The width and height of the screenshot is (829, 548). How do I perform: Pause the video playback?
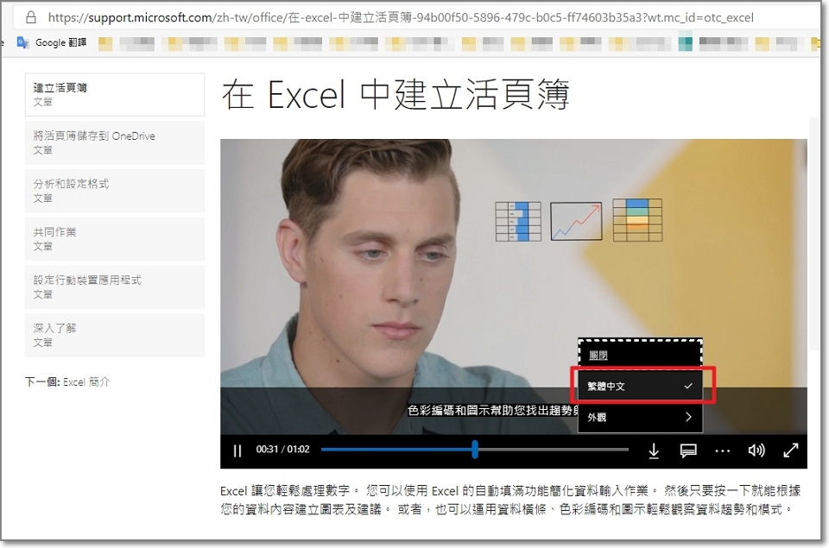coord(237,450)
